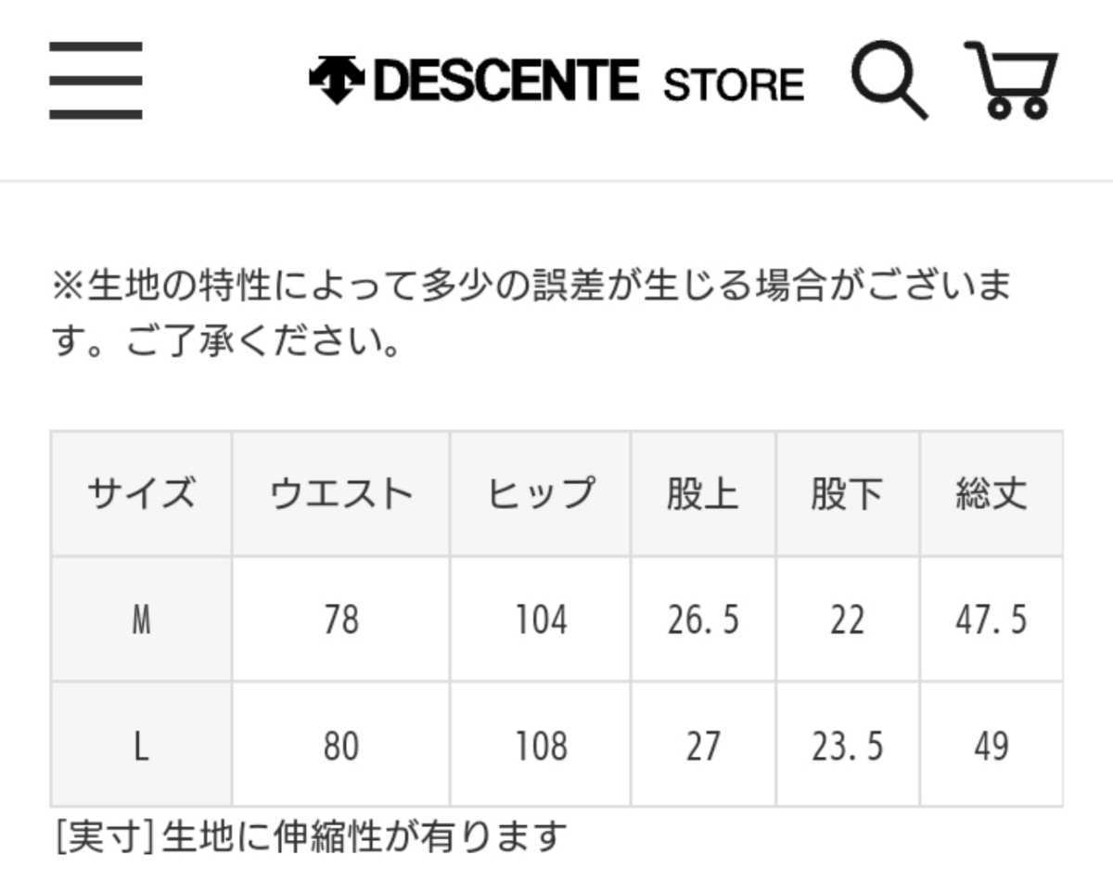Viewport: 1113px width, 894px height.
Task: Click the fabric disclaimer text starting with ※生地
Action: pos(533,311)
